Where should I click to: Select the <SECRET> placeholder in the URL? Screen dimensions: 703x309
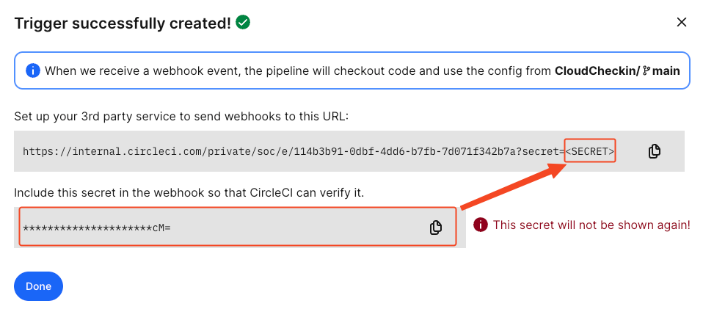click(x=590, y=152)
